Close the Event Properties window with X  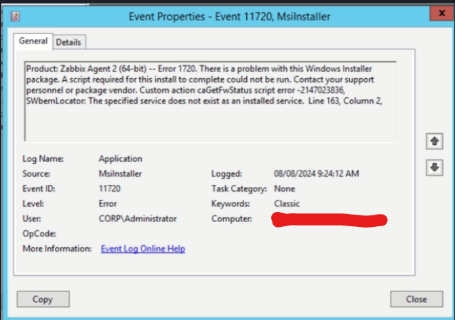pyautogui.click(x=441, y=13)
